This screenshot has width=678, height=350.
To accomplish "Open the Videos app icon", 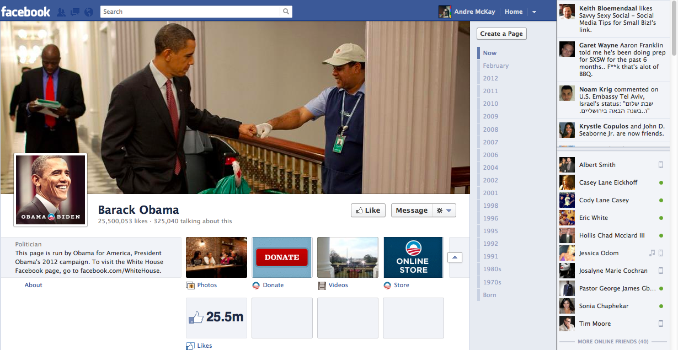I will tap(348, 257).
